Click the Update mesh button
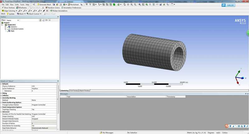The image size is (249, 134). (11, 14)
